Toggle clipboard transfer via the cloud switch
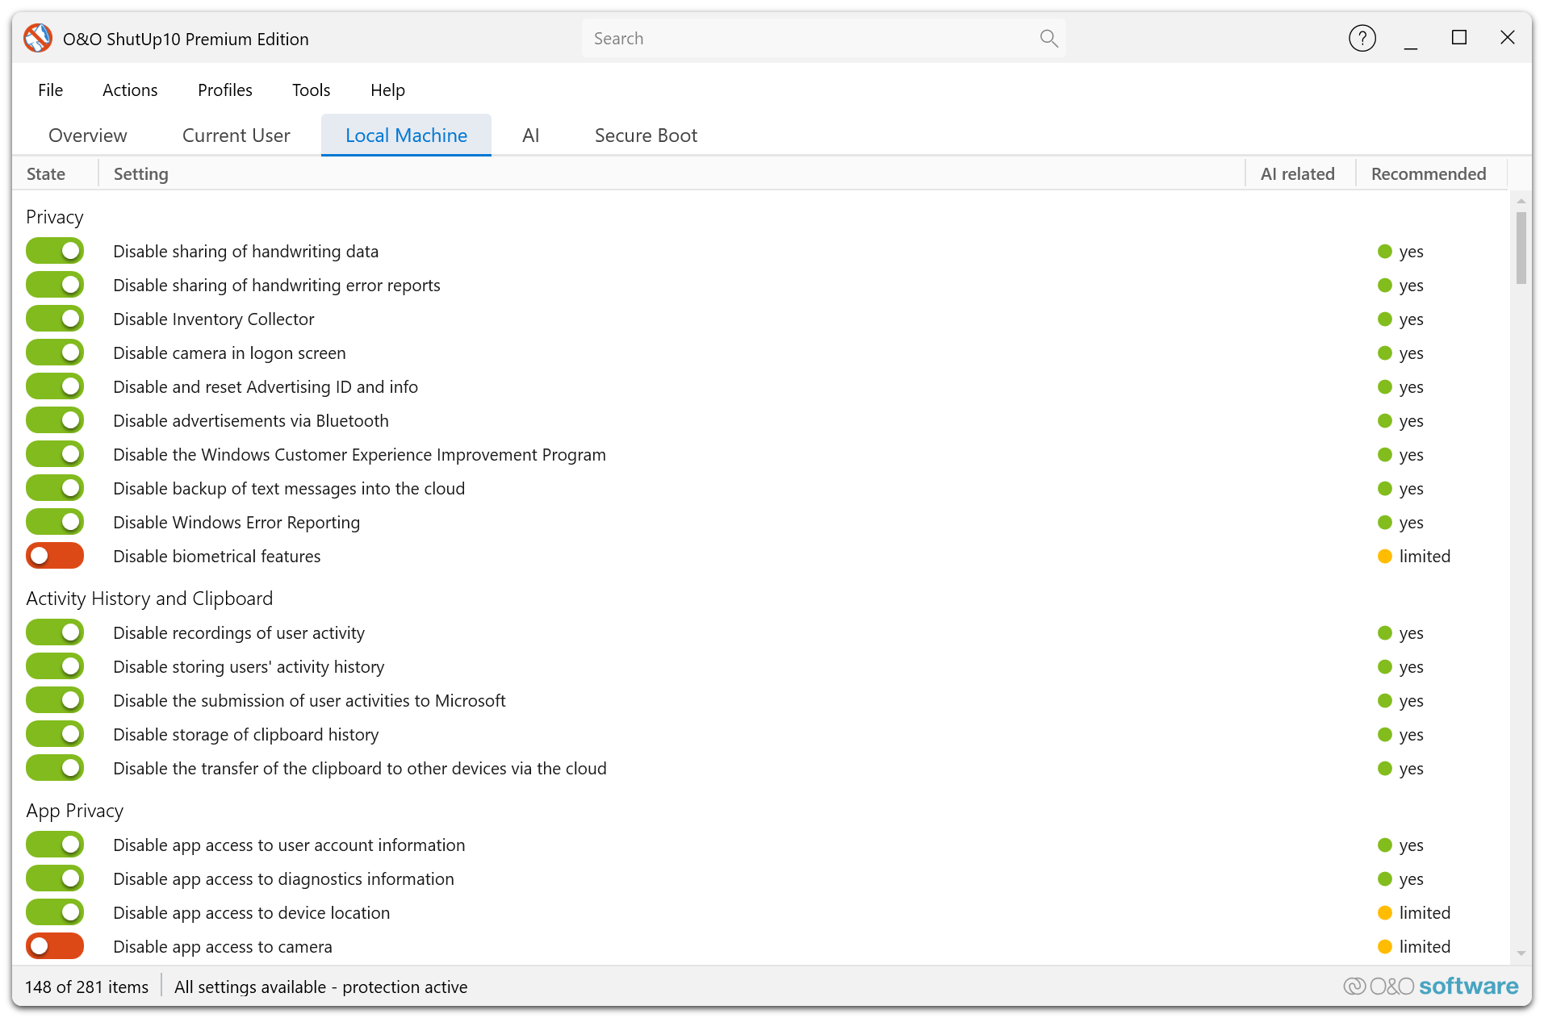The image size is (1544, 1018). 55,768
